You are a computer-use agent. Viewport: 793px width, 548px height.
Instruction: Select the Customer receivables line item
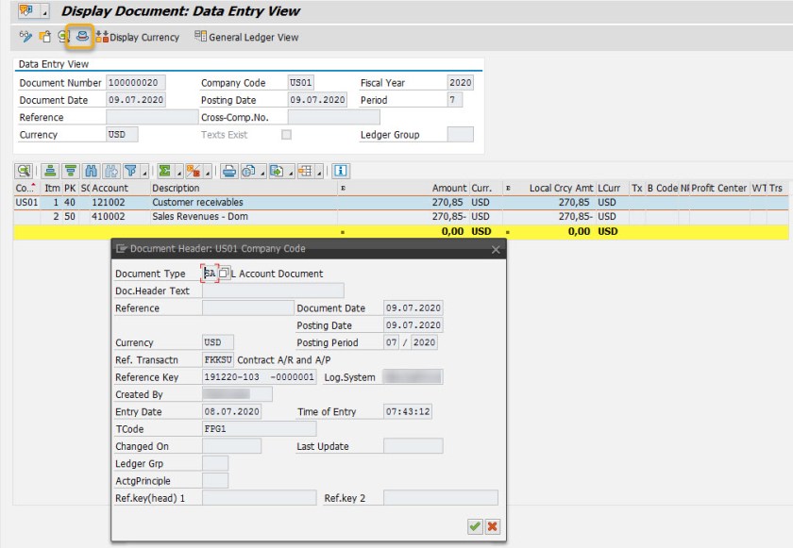[x=197, y=202]
